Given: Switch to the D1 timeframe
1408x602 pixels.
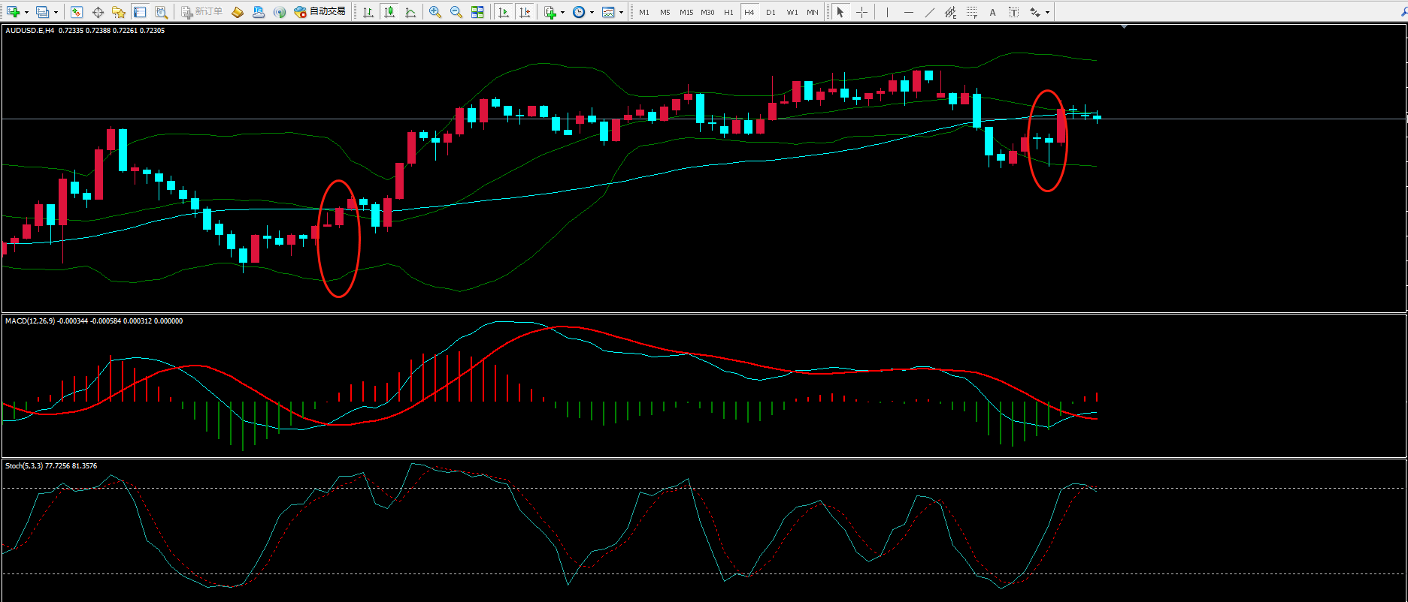Looking at the screenshot, I should (x=771, y=12).
